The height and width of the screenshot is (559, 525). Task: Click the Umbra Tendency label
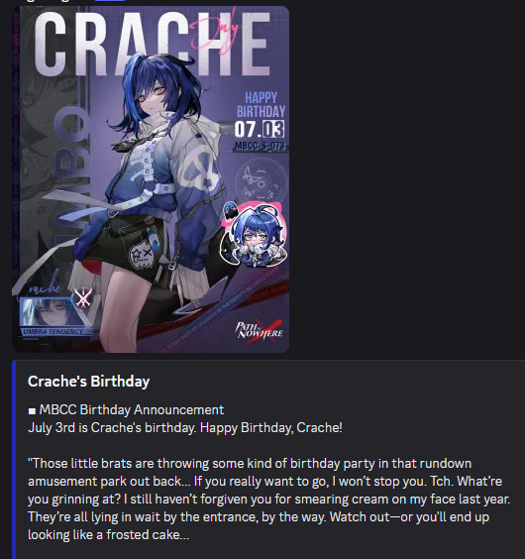pyautogui.click(x=52, y=332)
